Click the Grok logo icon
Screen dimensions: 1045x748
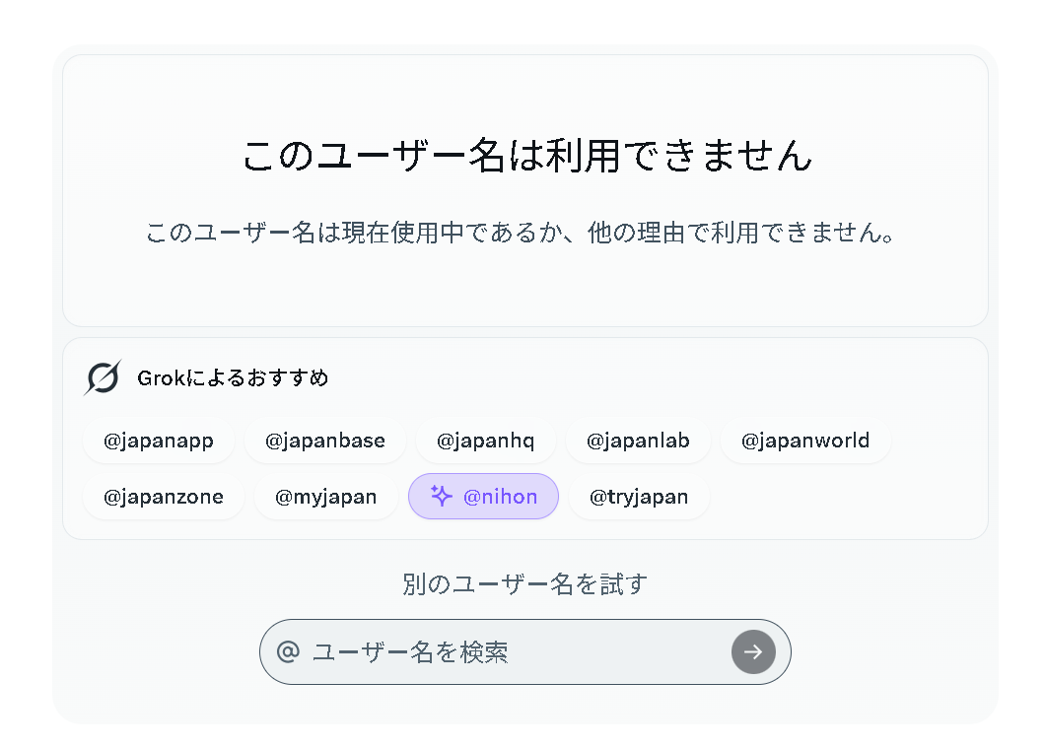(x=102, y=377)
